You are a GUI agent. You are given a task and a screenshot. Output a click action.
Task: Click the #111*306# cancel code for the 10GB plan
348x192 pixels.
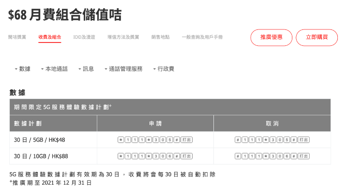272,156
